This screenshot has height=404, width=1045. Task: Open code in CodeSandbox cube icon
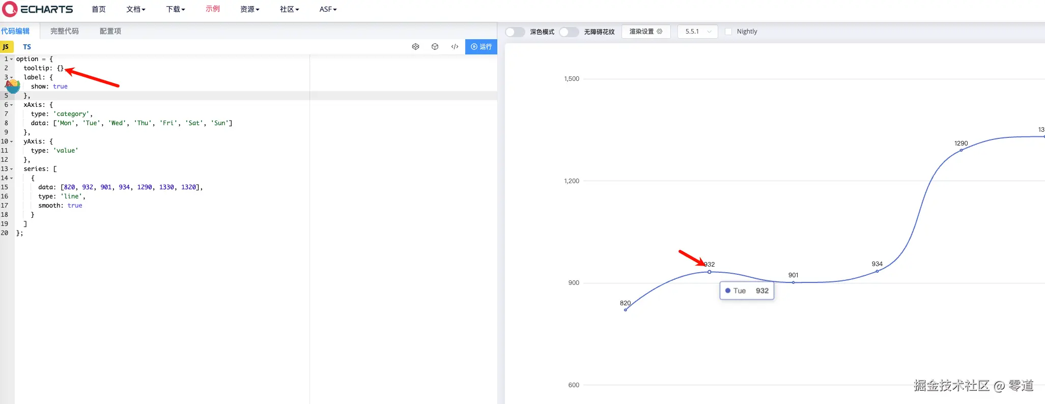click(435, 47)
